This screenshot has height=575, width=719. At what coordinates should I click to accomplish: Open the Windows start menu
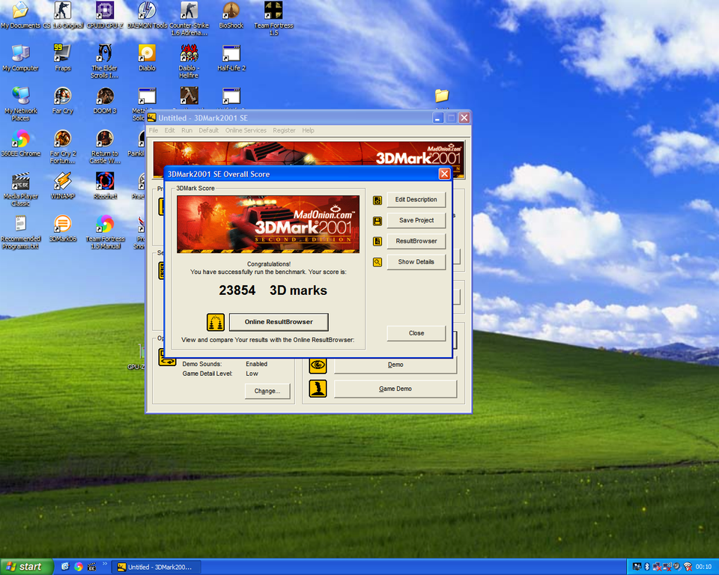tap(27, 567)
